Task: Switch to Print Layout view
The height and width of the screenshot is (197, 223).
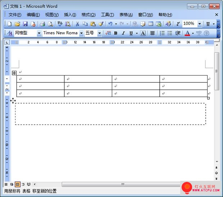Action: 18,184
